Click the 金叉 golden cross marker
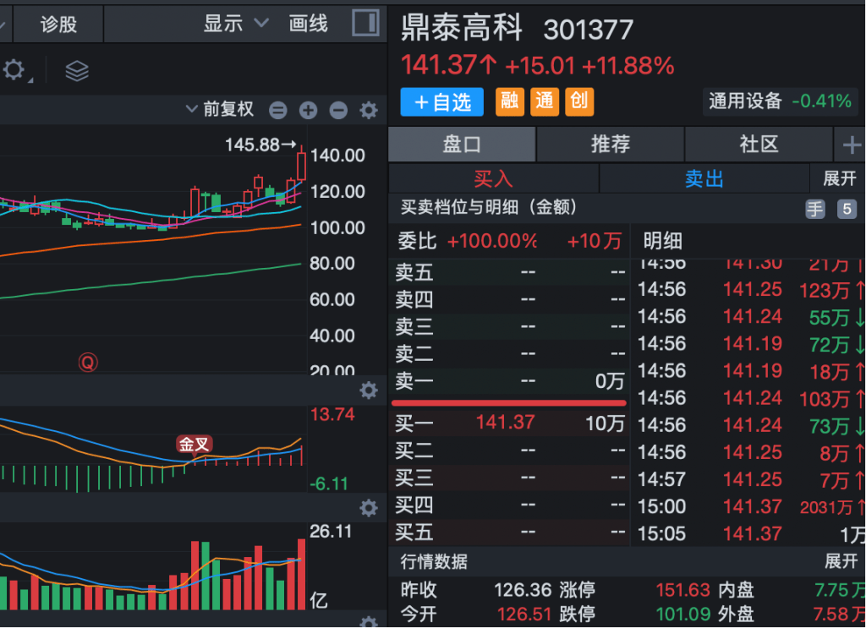 coord(194,445)
